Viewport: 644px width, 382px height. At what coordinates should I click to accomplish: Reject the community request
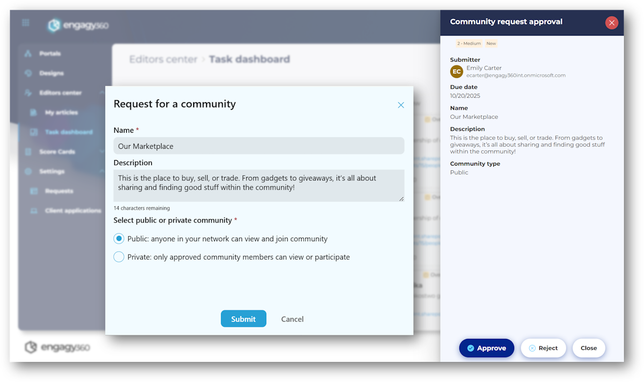[543, 348]
